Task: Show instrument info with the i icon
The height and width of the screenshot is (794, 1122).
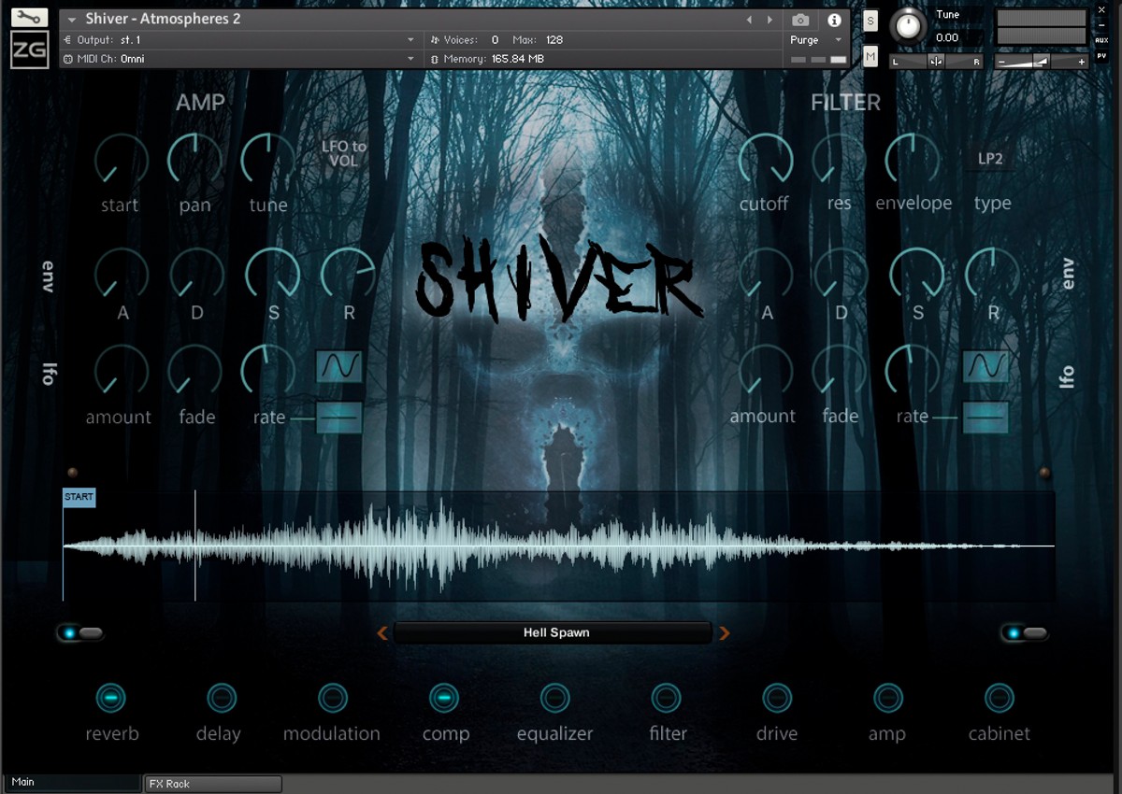Action: pyautogui.click(x=834, y=20)
